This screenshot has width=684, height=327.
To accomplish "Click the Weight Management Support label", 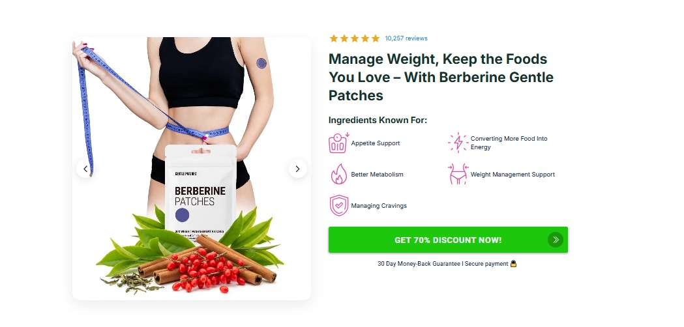I will pos(513,175).
